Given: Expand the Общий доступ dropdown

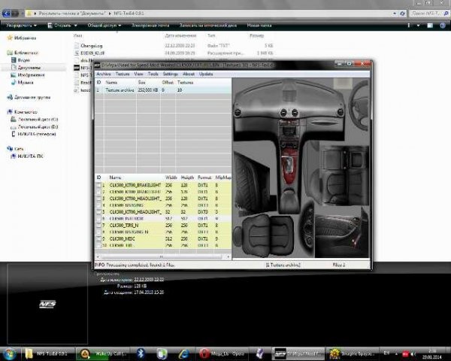Looking at the screenshot, I should click(x=104, y=26).
